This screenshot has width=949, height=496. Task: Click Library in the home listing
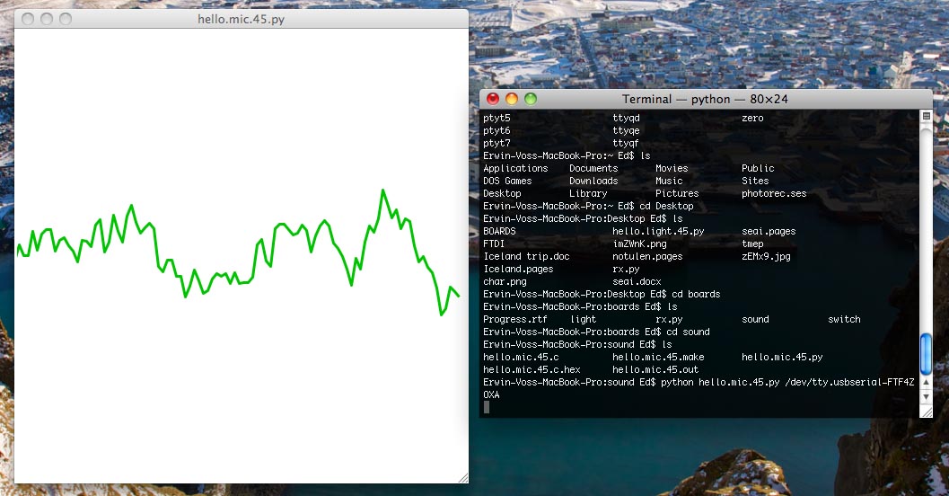coord(588,194)
